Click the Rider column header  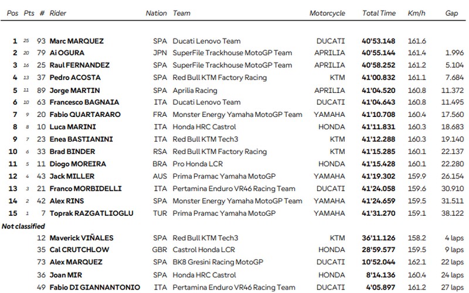(x=57, y=13)
